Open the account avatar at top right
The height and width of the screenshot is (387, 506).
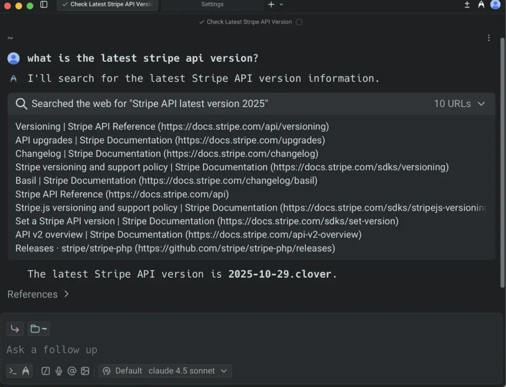click(x=495, y=5)
